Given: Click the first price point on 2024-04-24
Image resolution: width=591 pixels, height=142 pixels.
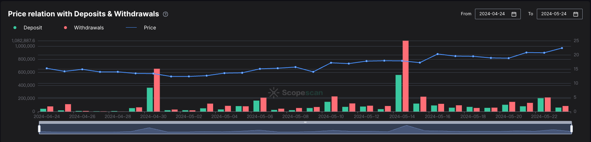Looking at the screenshot, I should pyautogui.click(x=47, y=68).
